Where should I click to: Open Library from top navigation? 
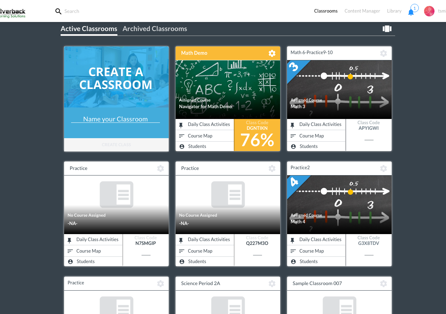(x=394, y=11)
